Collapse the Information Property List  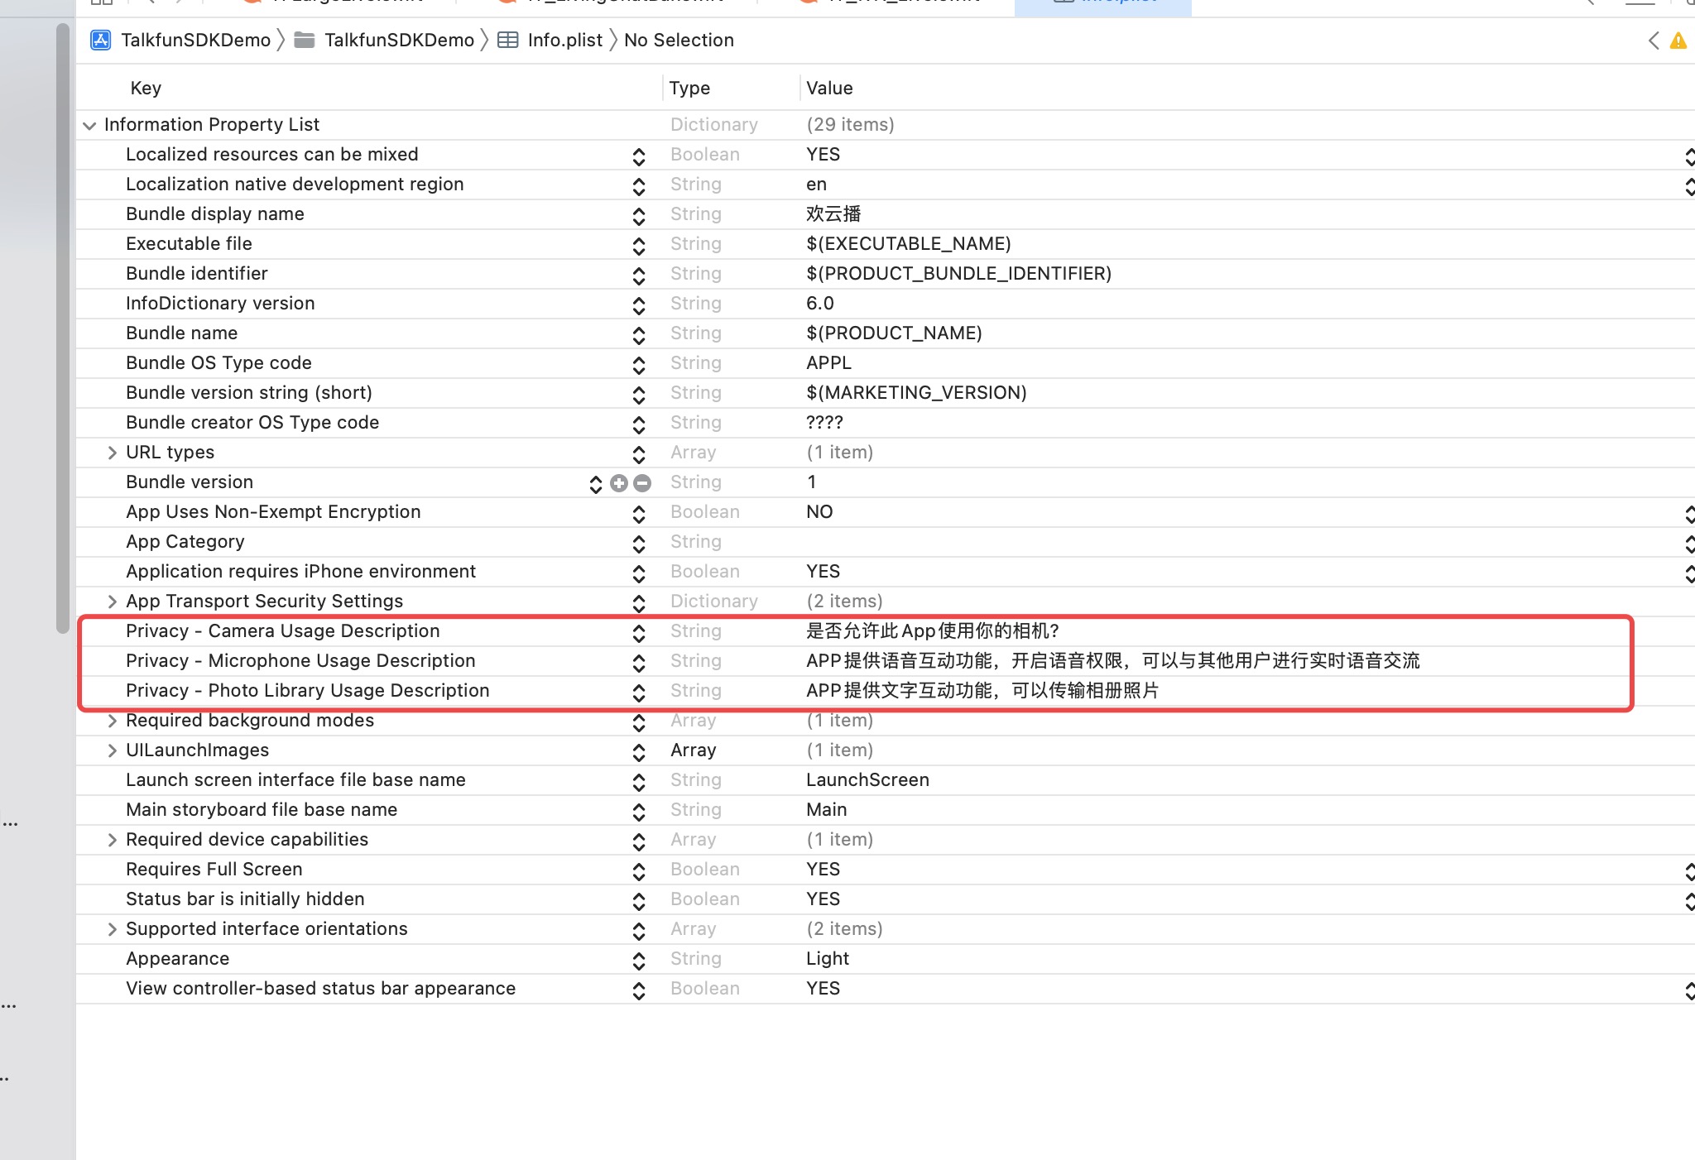click(x=89, y=125)
